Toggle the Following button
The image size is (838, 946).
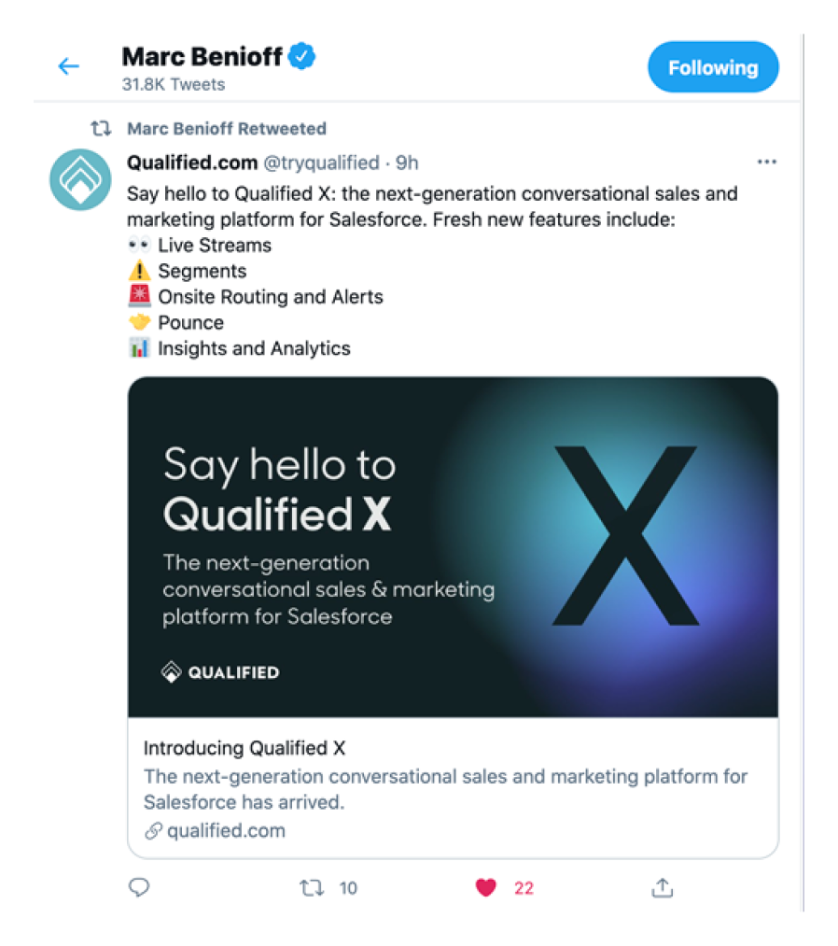[713, 67]
